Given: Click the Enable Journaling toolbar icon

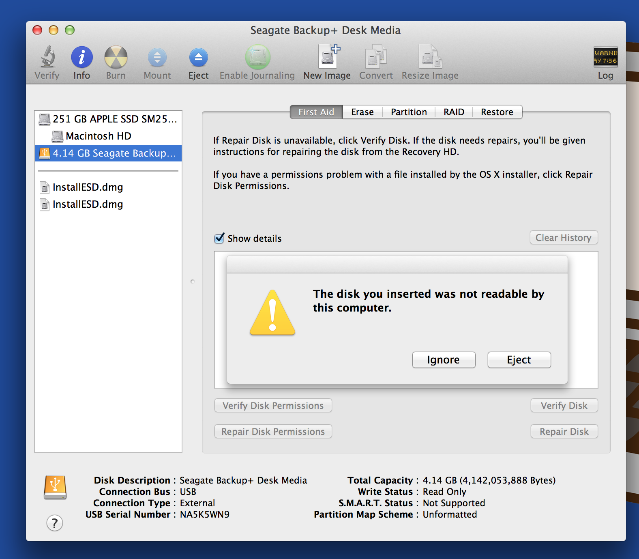Looking at the screenshot, I should [x=257, y=57].
